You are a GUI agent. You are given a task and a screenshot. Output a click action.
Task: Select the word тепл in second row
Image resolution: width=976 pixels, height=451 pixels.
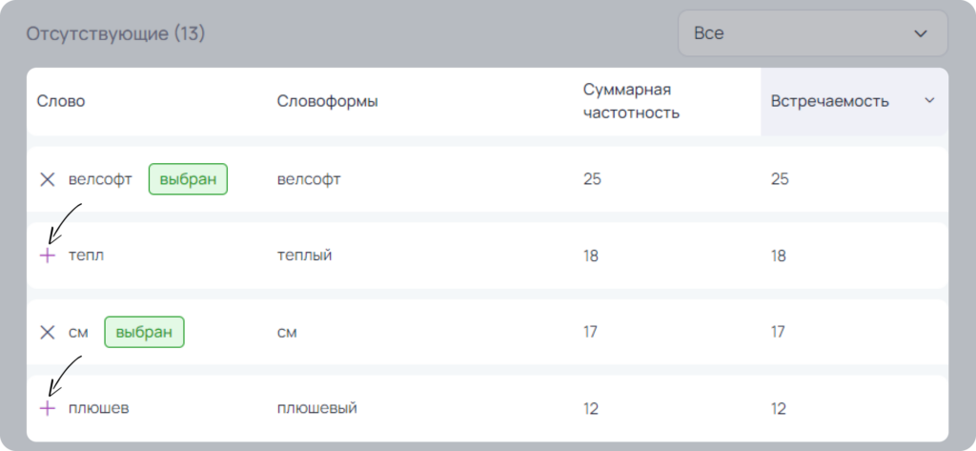86,256
